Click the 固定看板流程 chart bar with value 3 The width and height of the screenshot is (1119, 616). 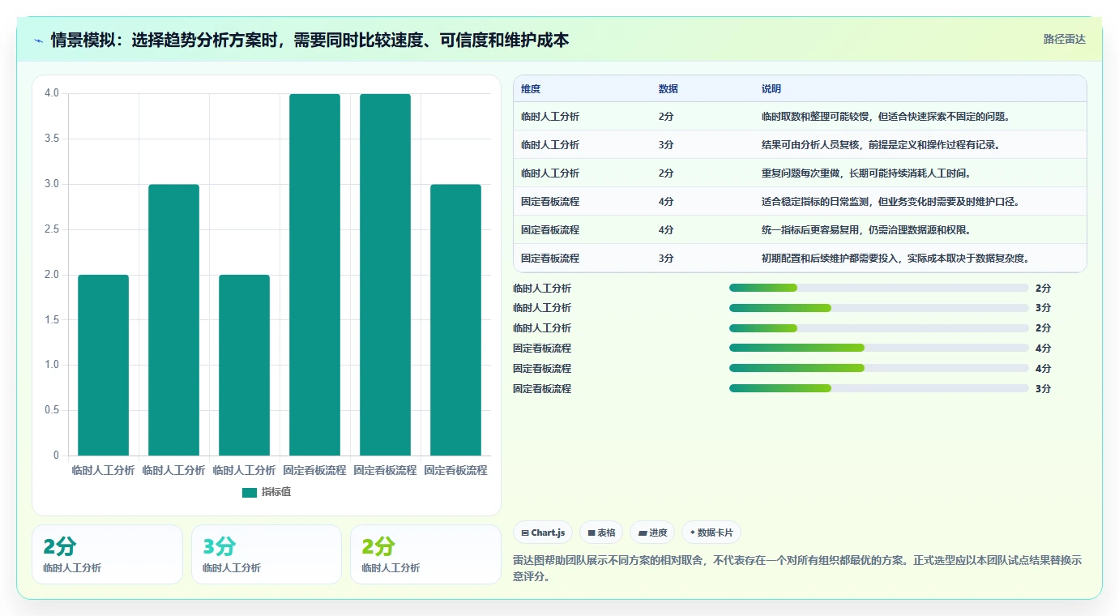[x=455, y=319]
